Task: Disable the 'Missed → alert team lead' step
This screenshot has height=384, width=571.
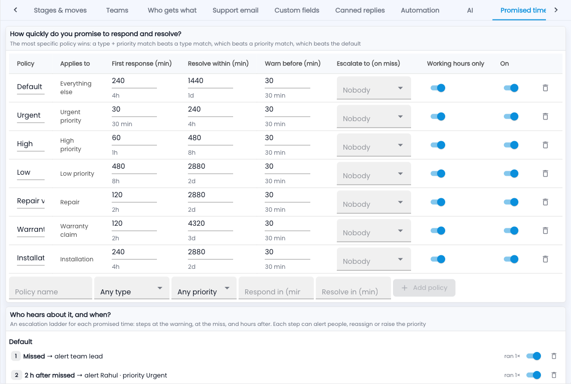Action: click(533, 356)
